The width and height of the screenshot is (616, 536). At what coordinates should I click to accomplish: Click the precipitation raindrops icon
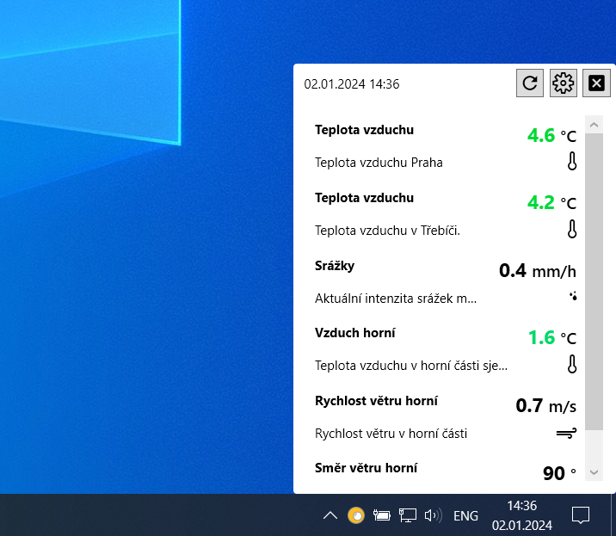[x=572, y=297]
